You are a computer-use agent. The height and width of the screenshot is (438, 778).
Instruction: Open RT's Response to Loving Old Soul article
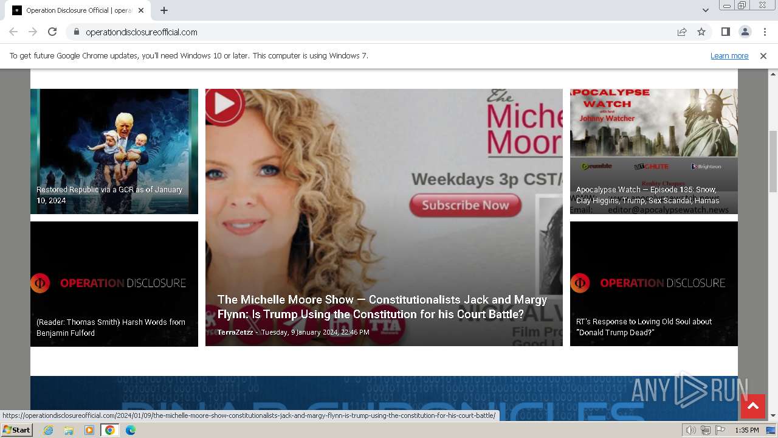click(x=644, y=327)
